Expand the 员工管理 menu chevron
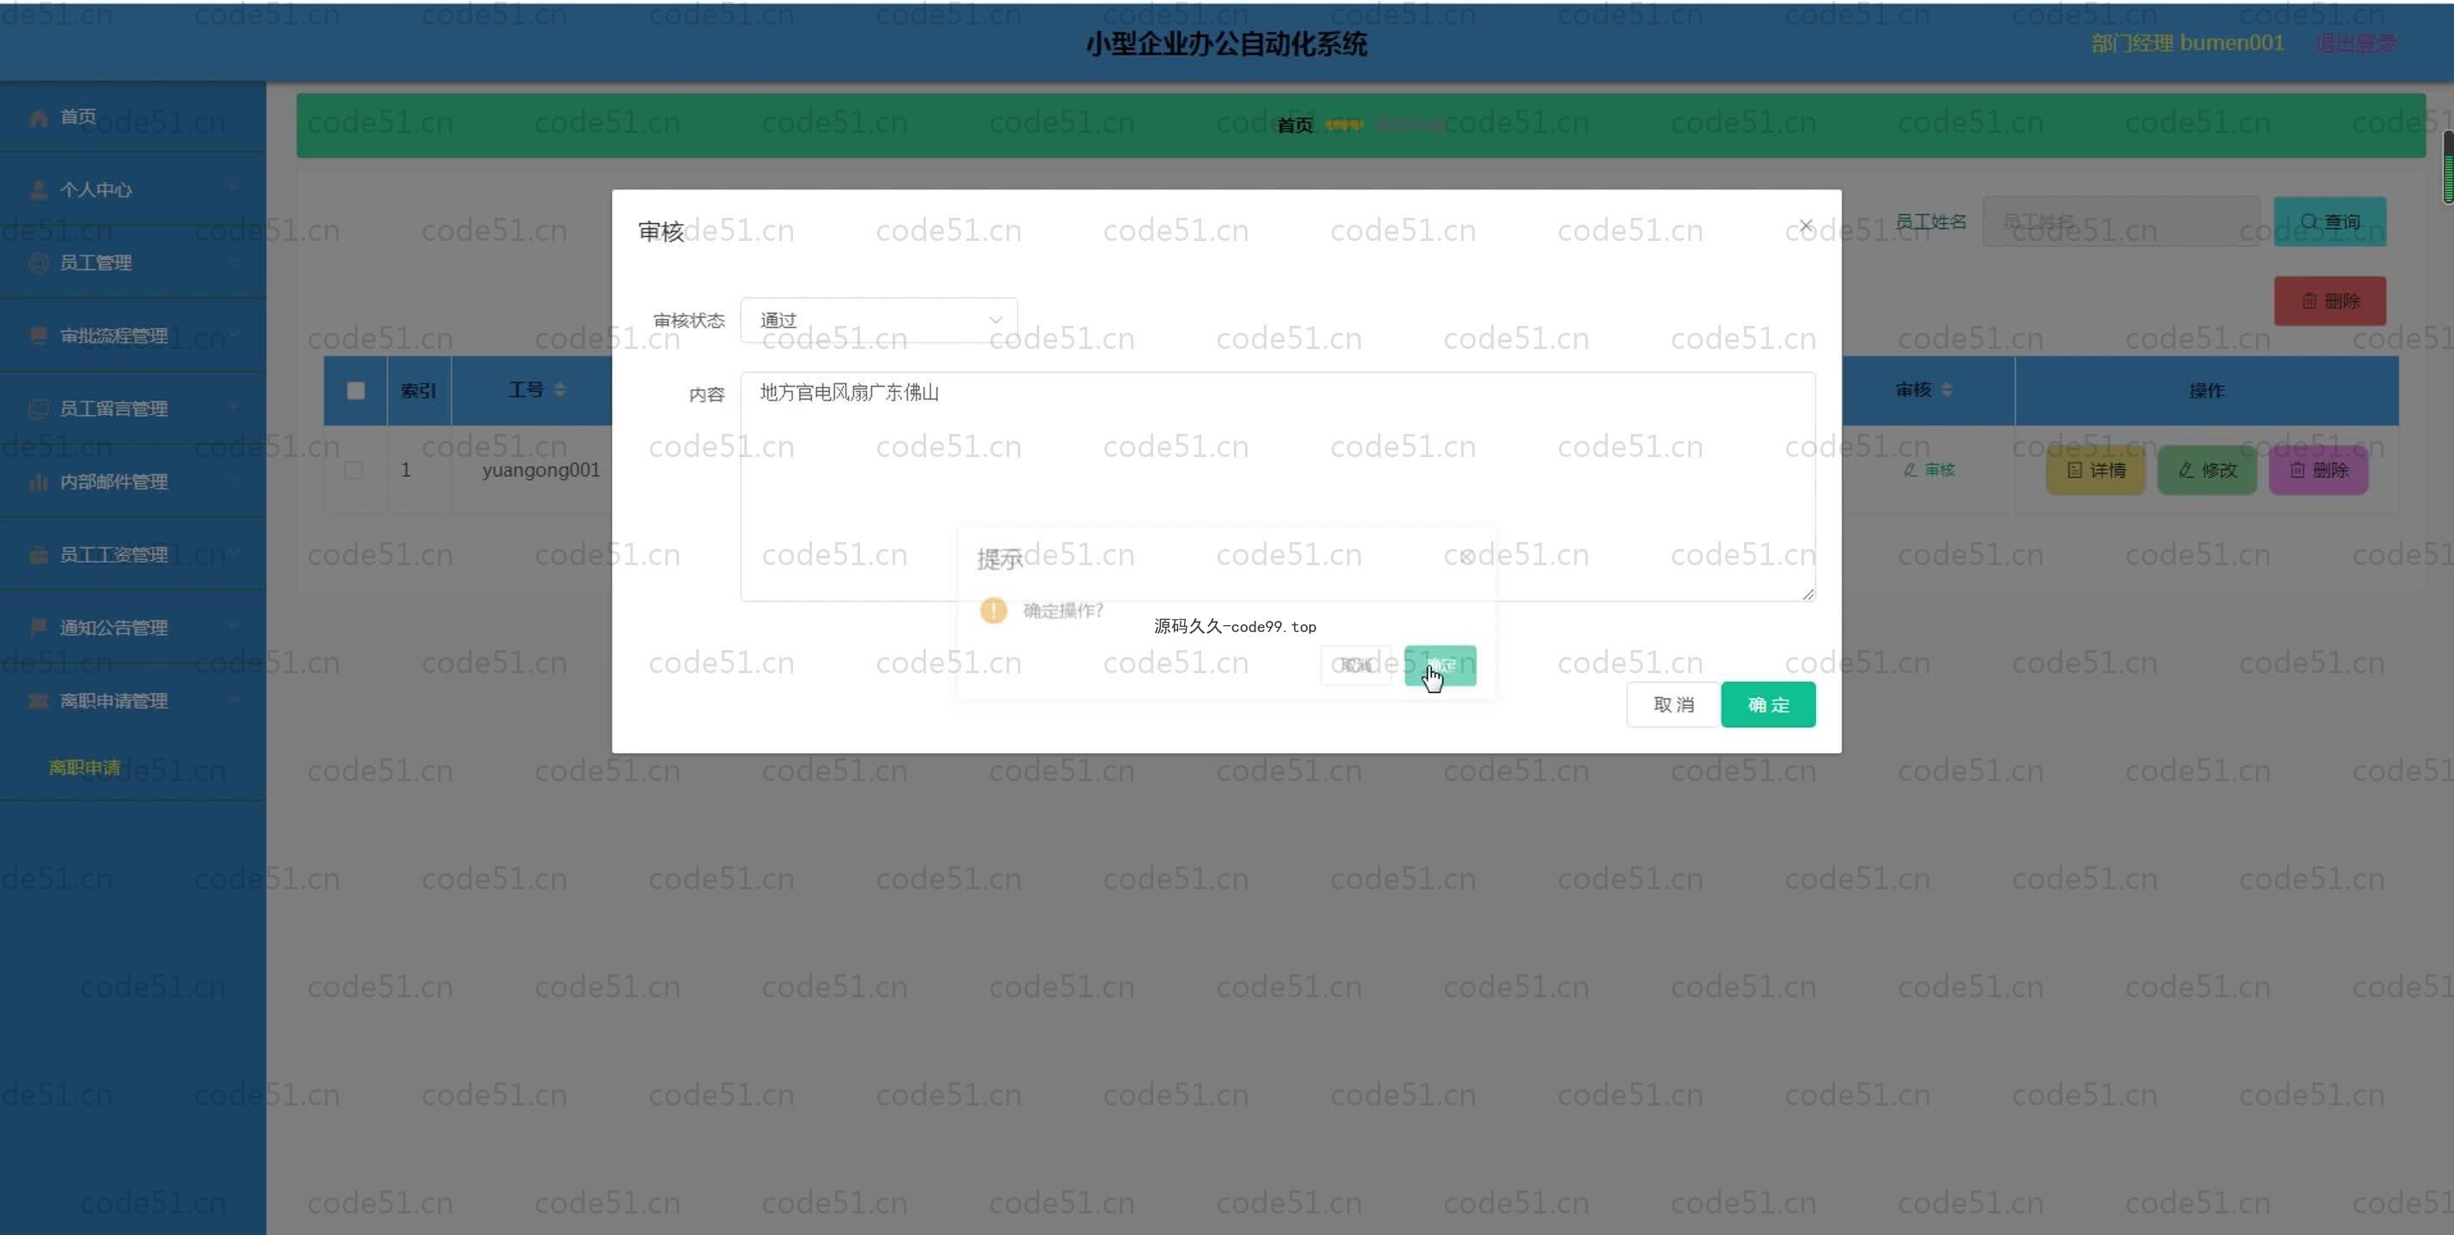 234,261
